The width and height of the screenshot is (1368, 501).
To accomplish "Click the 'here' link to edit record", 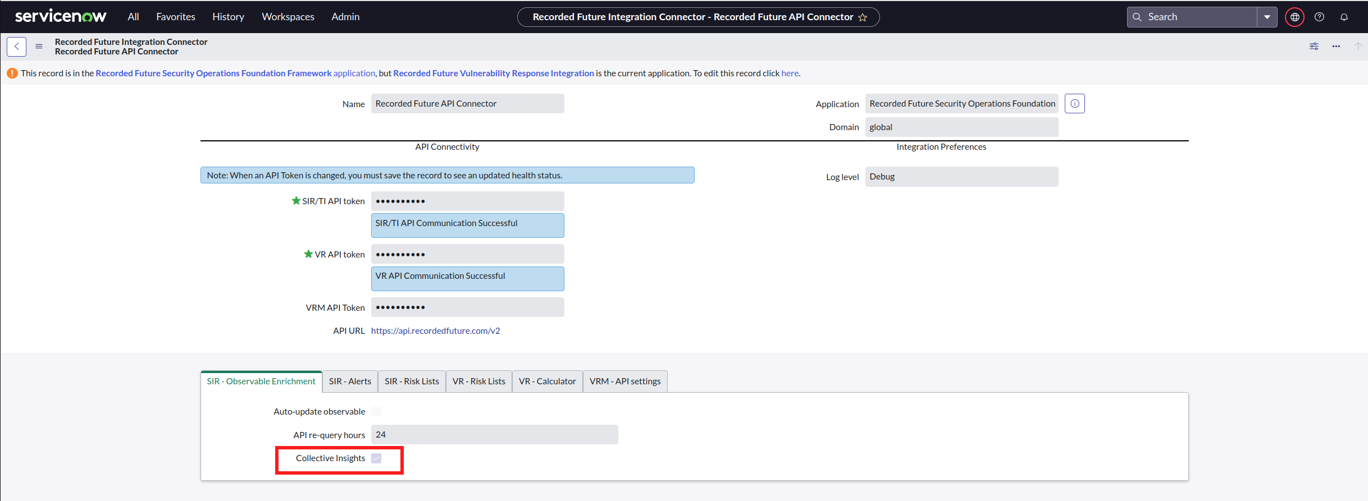I will 790,73.
